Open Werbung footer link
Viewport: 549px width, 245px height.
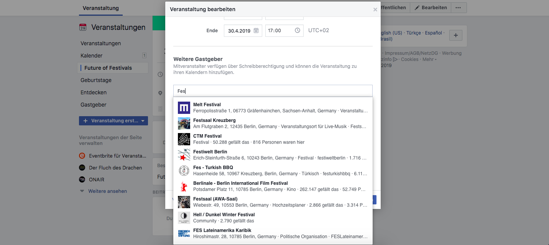pos(452,53)
